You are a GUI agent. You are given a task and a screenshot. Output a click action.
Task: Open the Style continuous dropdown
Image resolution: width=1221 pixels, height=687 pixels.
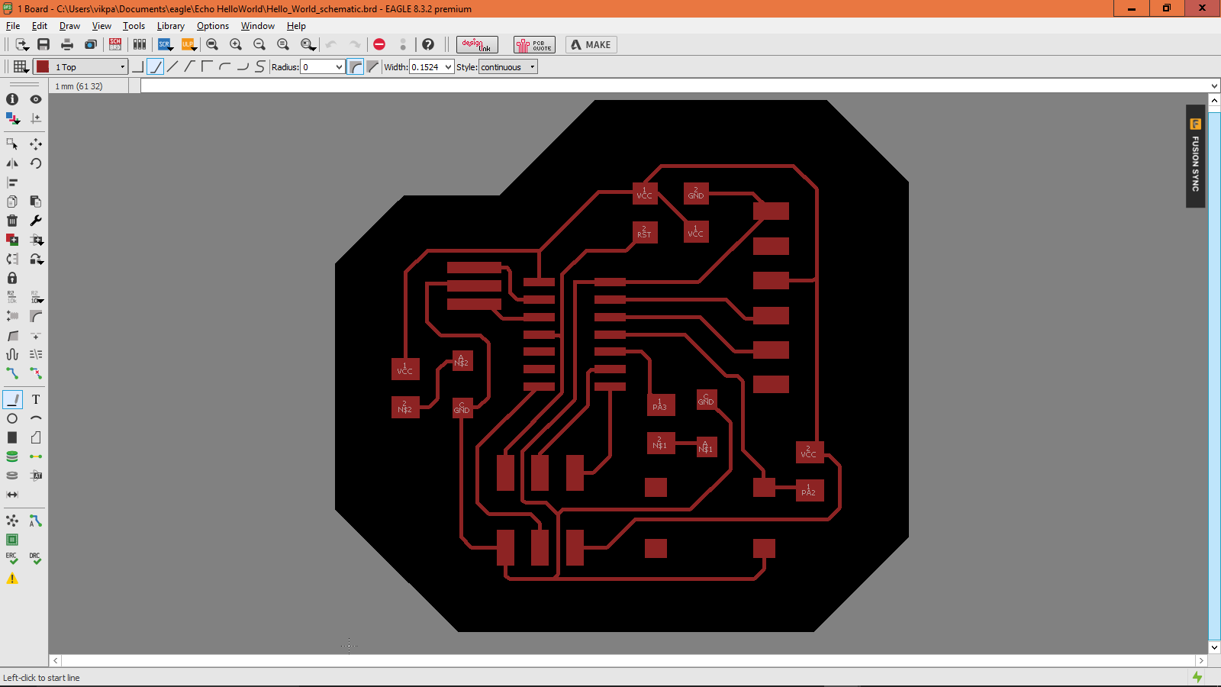point(507,67)
